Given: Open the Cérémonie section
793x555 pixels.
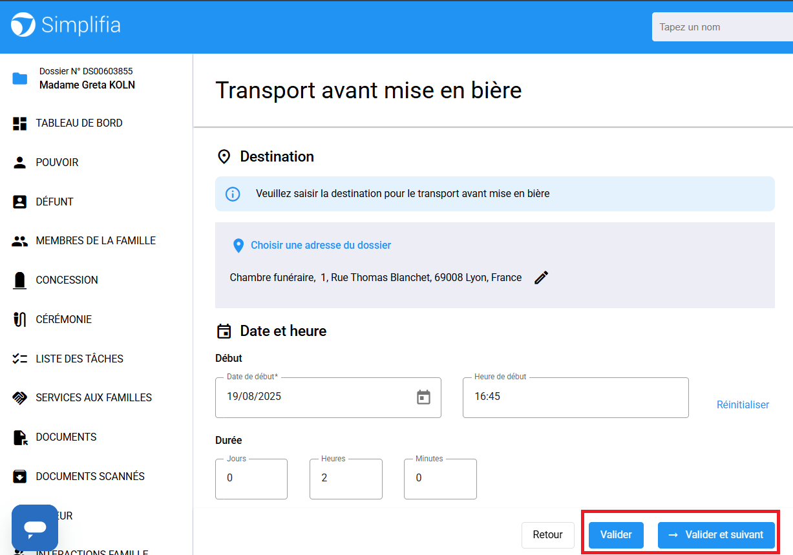Looking at the screenshot, I should pyautogui.click(x=63, y=319).
